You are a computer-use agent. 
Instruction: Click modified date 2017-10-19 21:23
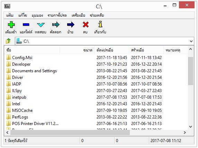pyautogui.click(x=112, y=64)
